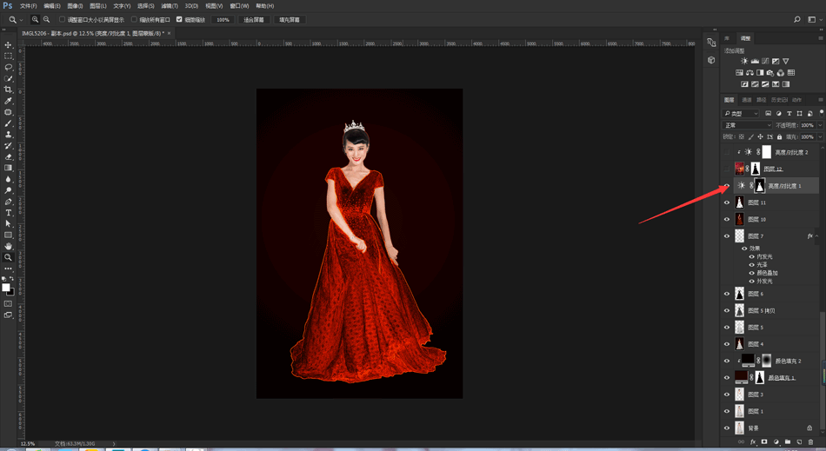
Task: Open the layer filter type dropdown 类型
Action: [742, 114]
